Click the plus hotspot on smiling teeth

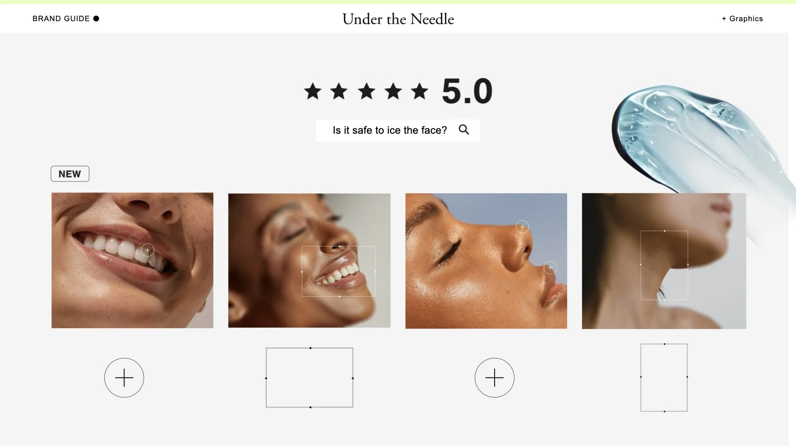click(x=148, y=250)
